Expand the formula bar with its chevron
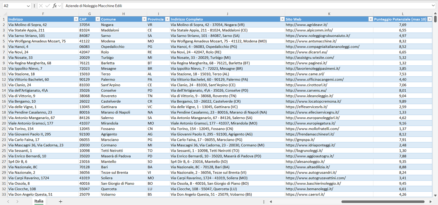This screenshot has height=205, width=438. tap(434, 5)
